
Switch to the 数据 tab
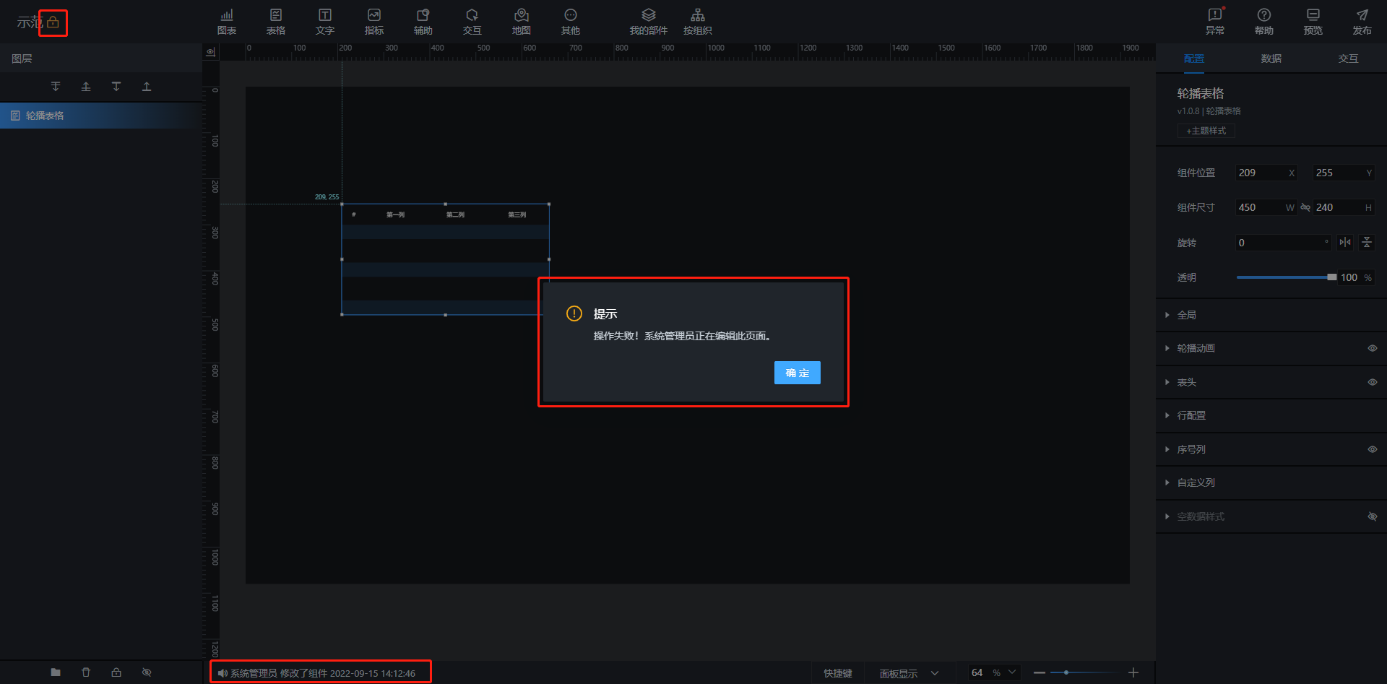coord(1271,59)
